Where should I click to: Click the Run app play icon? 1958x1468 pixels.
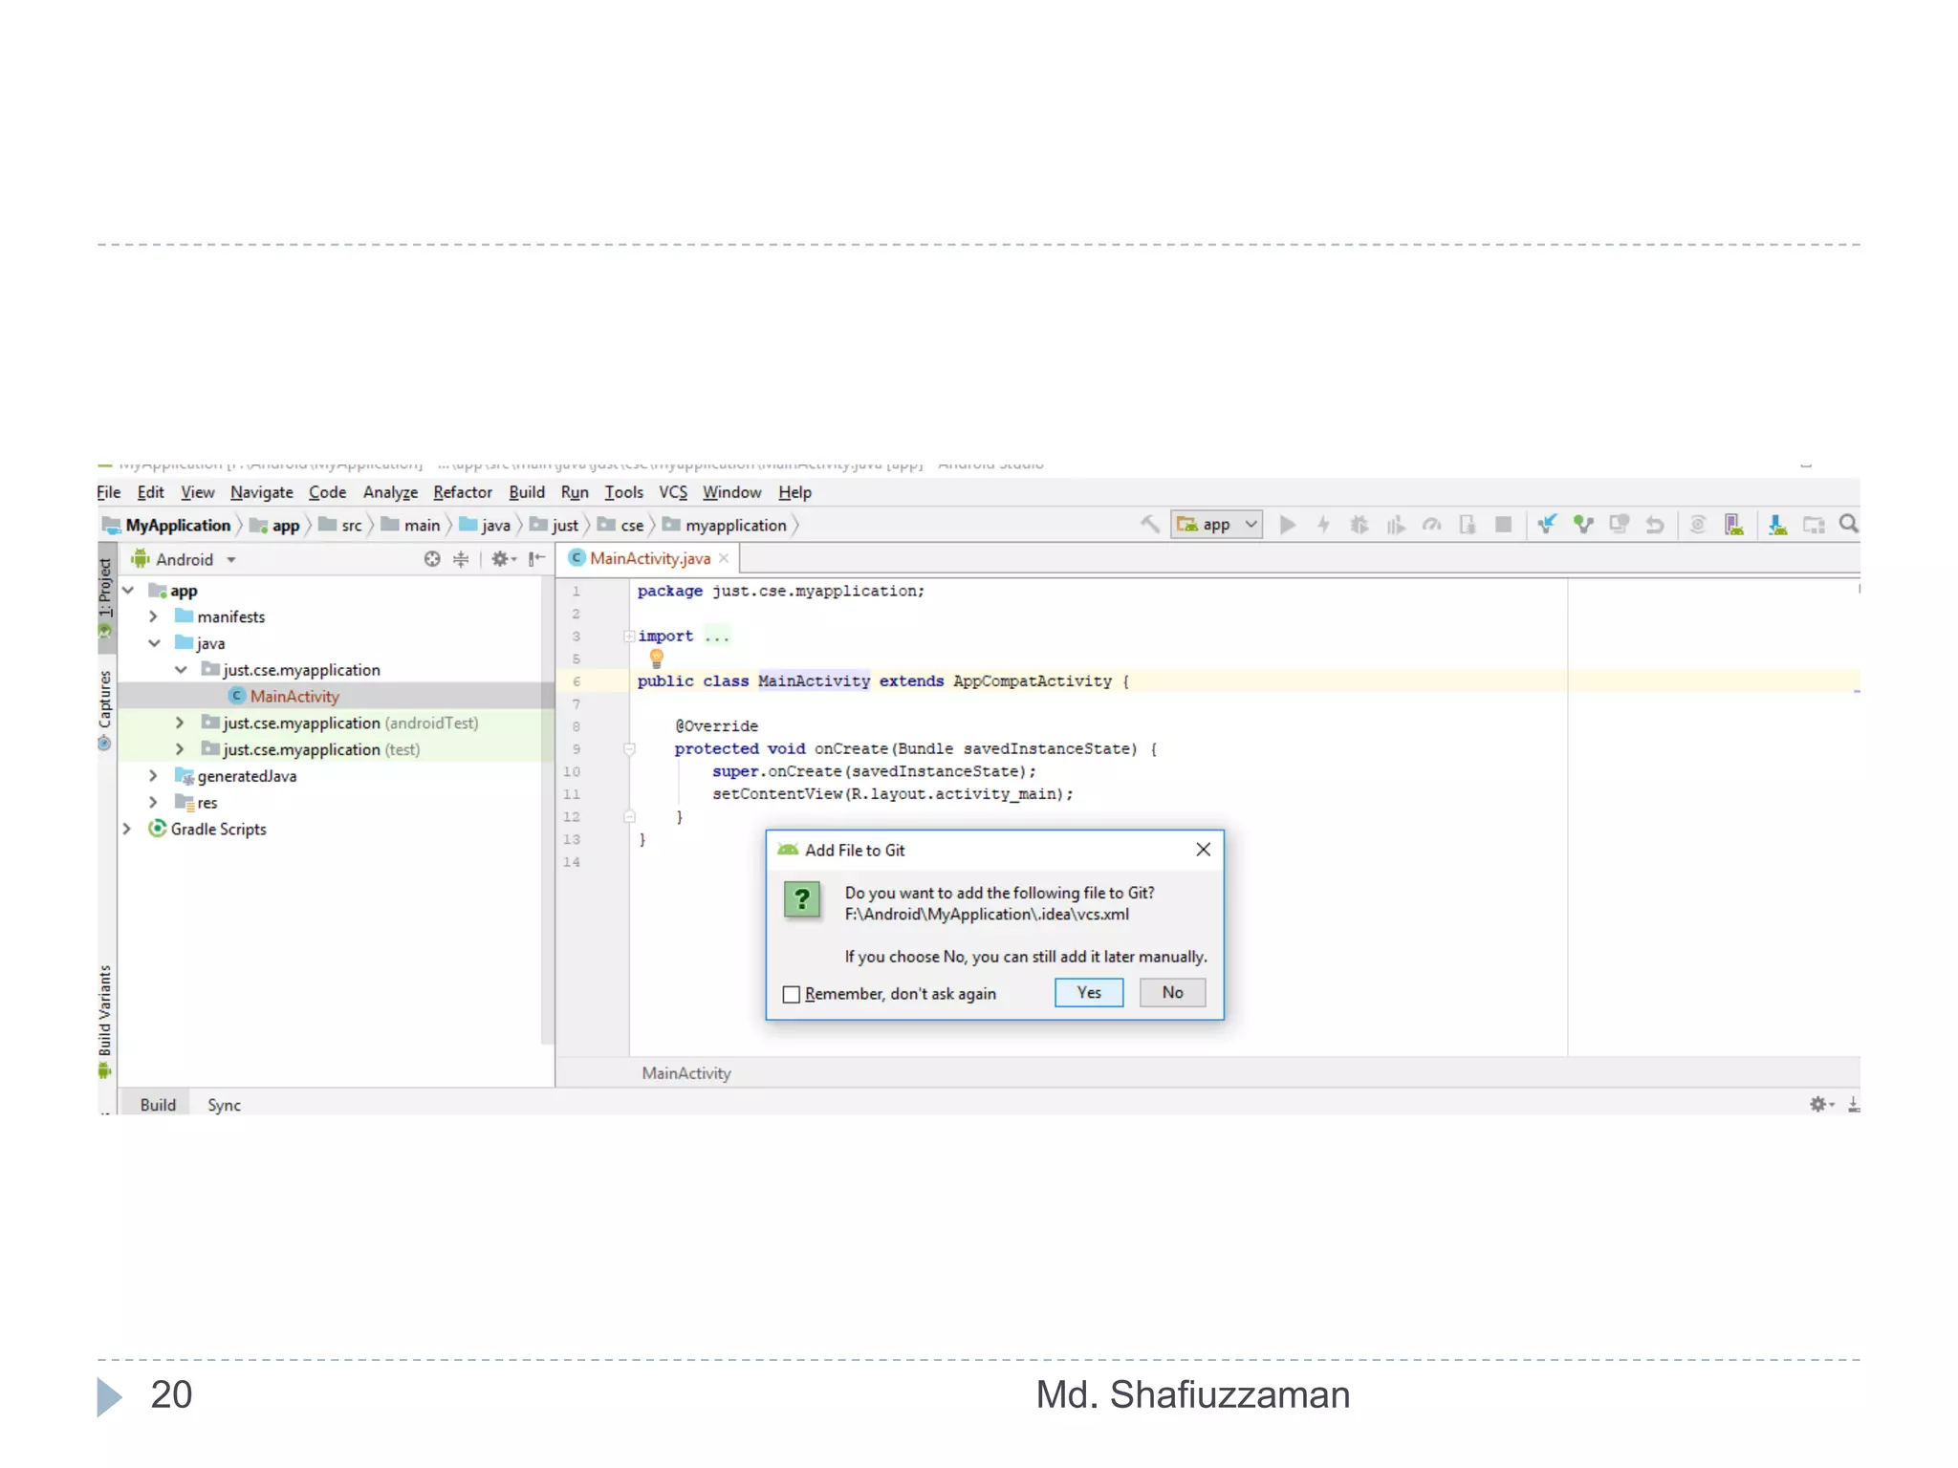(x=1288, y=524)
